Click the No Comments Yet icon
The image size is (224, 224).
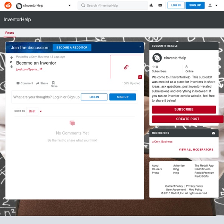72,123
